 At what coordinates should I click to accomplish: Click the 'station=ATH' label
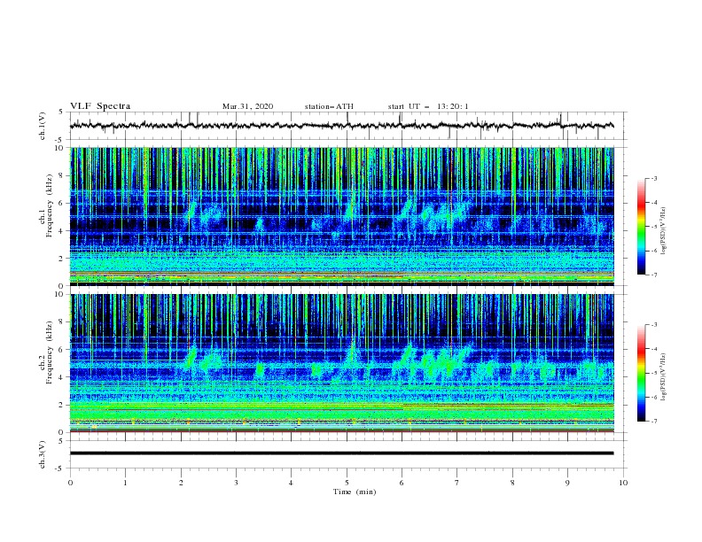pos(329,106)
